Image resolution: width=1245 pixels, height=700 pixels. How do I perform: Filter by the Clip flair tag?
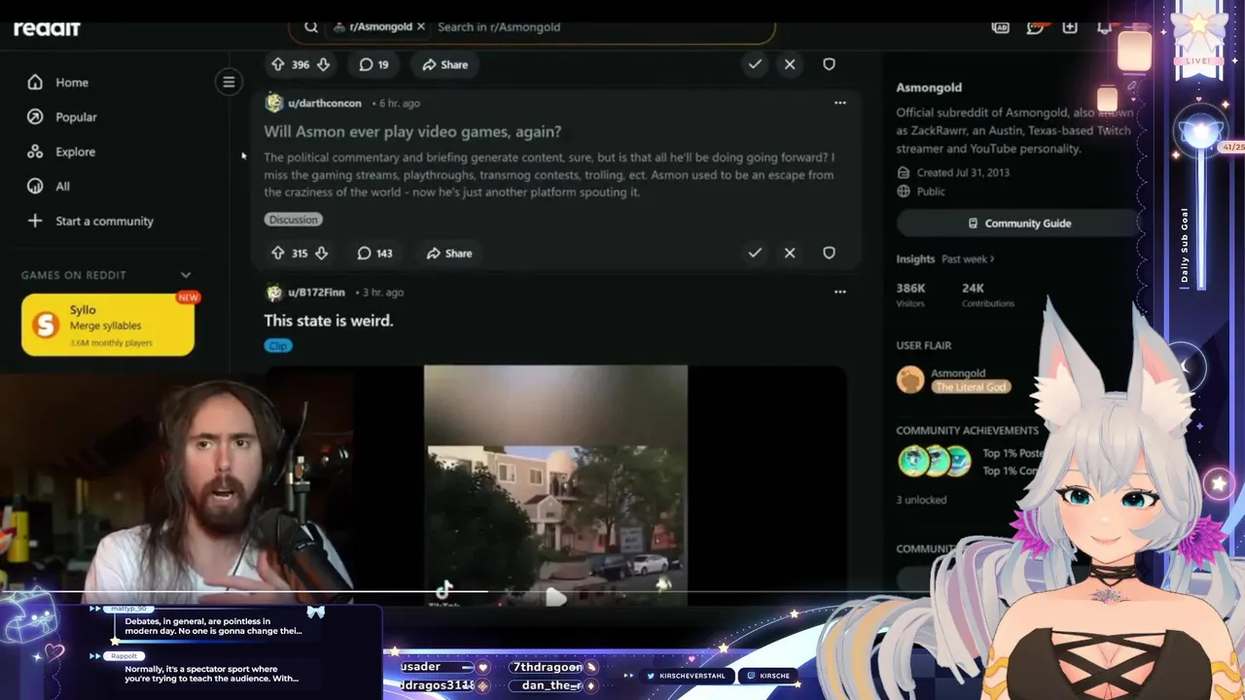[278, 346]
